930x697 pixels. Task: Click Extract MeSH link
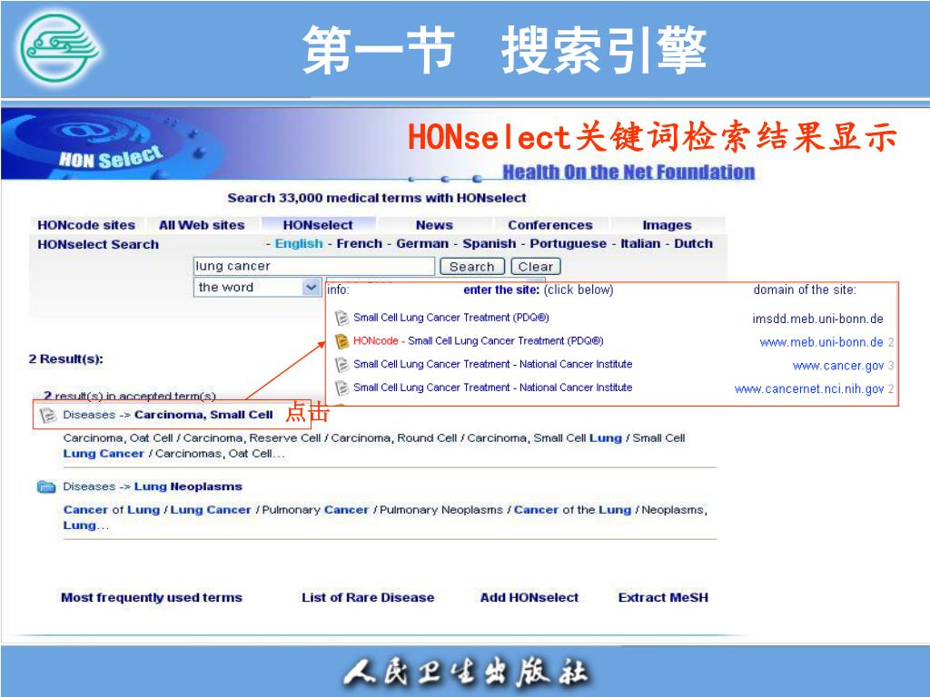pos(663,597)
